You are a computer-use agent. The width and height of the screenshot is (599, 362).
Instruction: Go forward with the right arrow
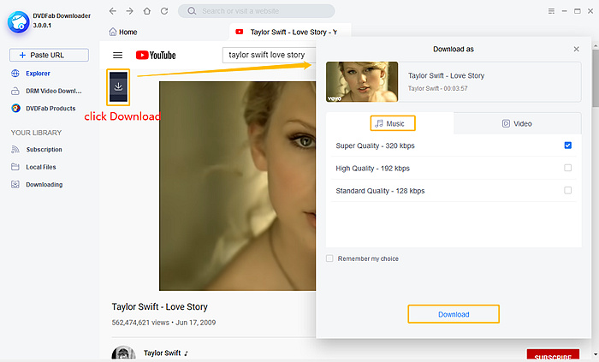pos(130,11)
